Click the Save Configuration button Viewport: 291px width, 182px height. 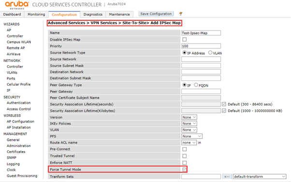point(156,14)
